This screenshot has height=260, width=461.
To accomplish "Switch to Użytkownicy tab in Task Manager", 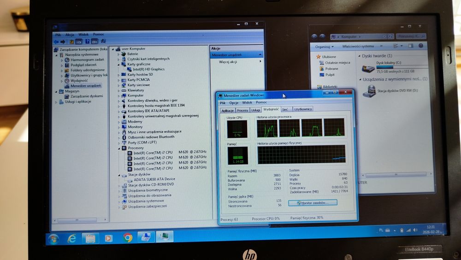I will tap(303, 109).
